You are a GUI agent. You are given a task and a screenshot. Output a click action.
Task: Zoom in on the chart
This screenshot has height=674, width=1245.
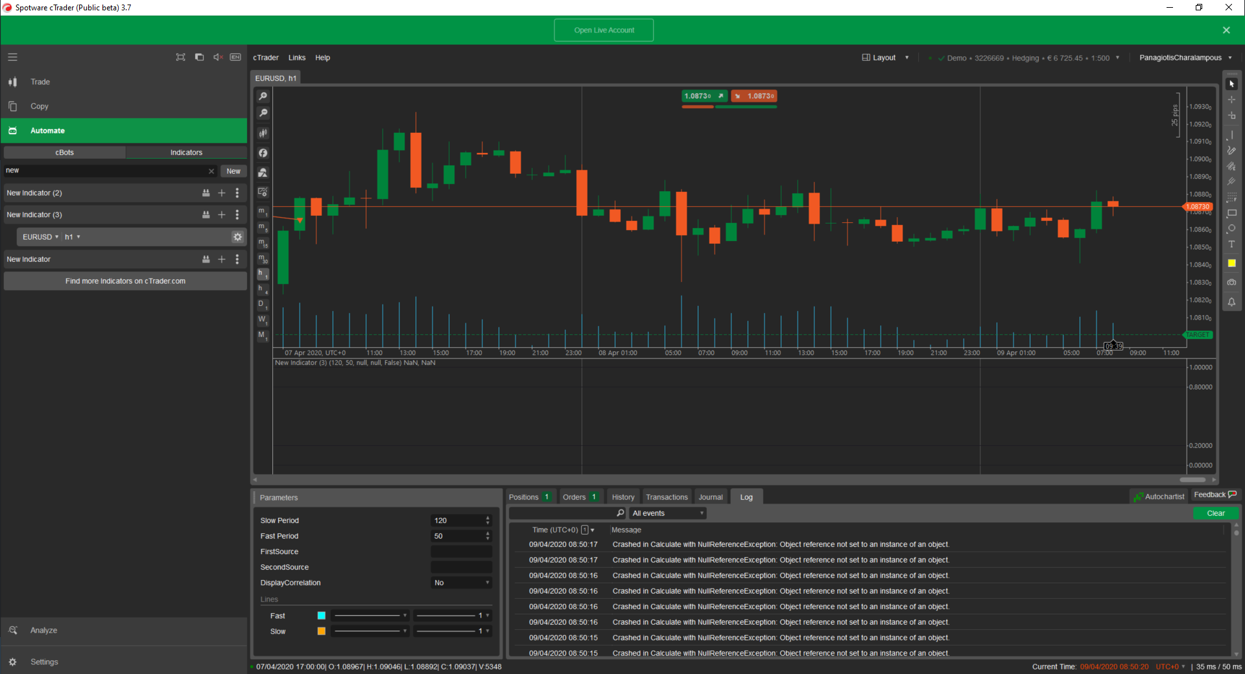[263, 96]
